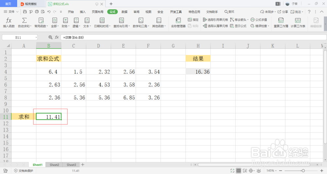Trace precedent cells (追踪引用单元格)
The height and width of the screenshot is (174, 327).
[215, 20]
